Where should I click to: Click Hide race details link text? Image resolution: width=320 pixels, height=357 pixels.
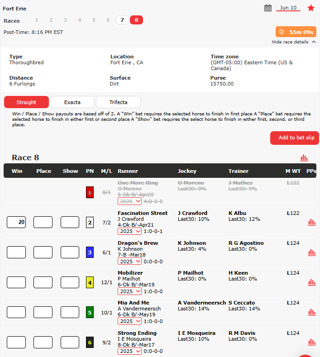pyautogui.click(x=290, y=42)
